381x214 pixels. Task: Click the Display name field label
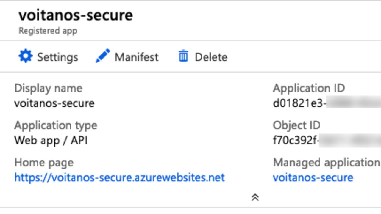coord(48,88)
